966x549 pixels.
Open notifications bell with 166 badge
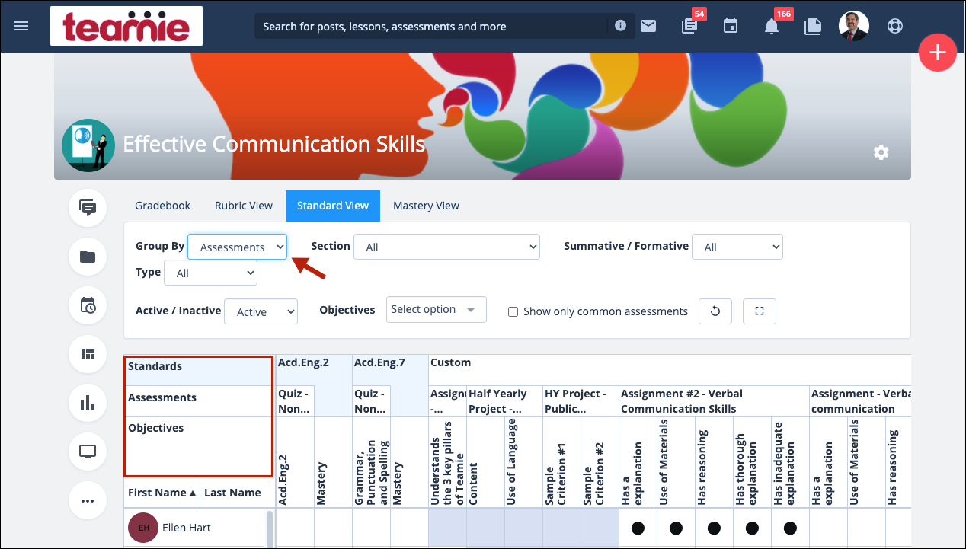click(x=772, y=26)
